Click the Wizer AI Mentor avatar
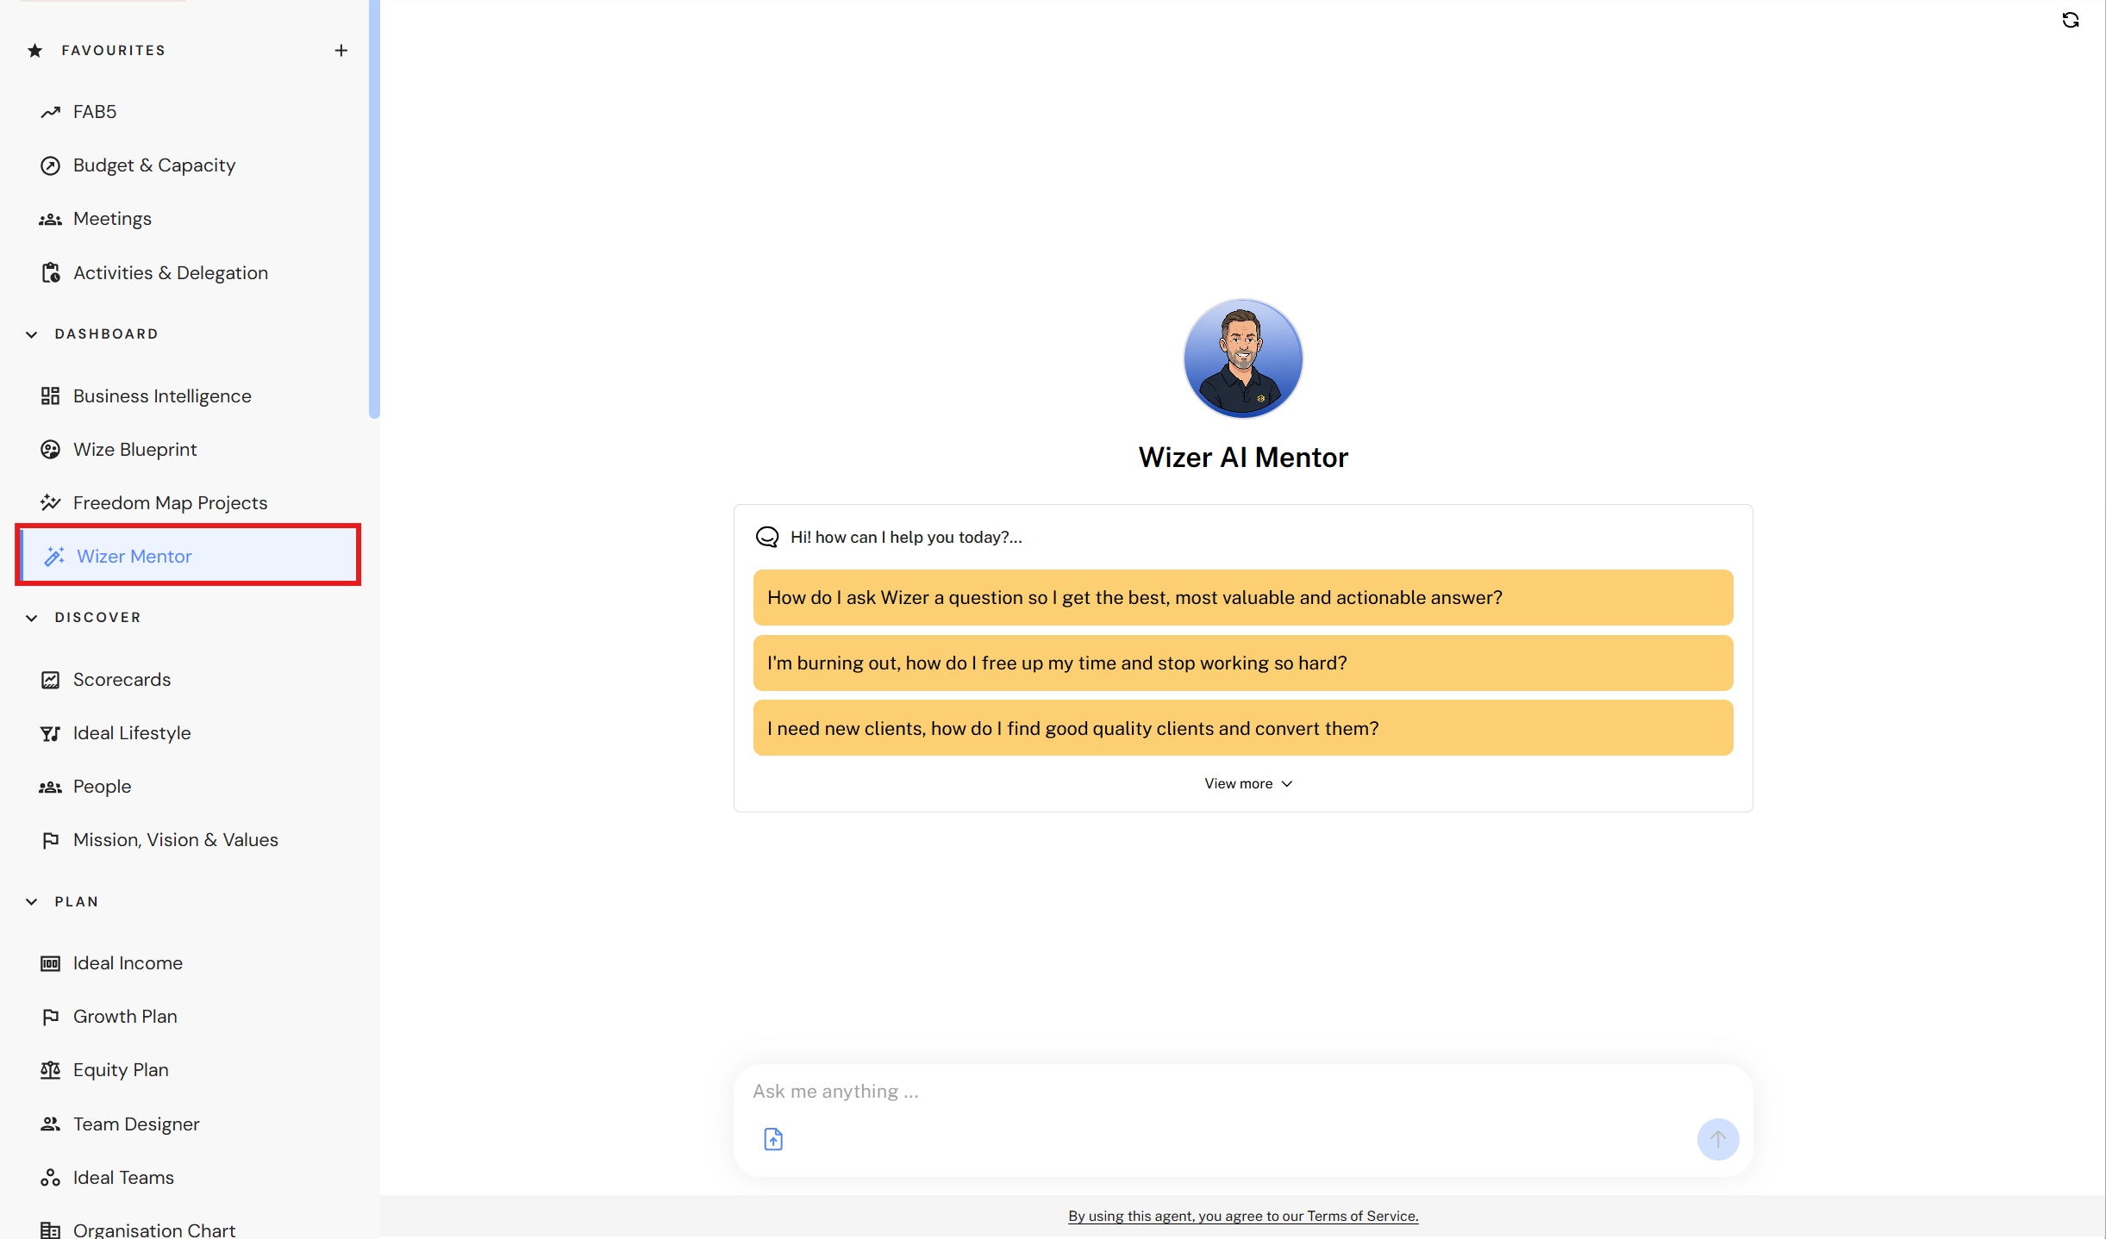Viewport: 2106px width, 1239px height. pyautogui.click(x=1242, y=358)
